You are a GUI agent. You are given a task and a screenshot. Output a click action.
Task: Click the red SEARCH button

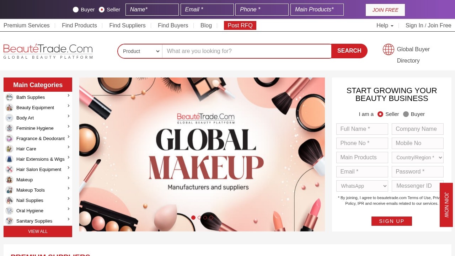point(349,51)
